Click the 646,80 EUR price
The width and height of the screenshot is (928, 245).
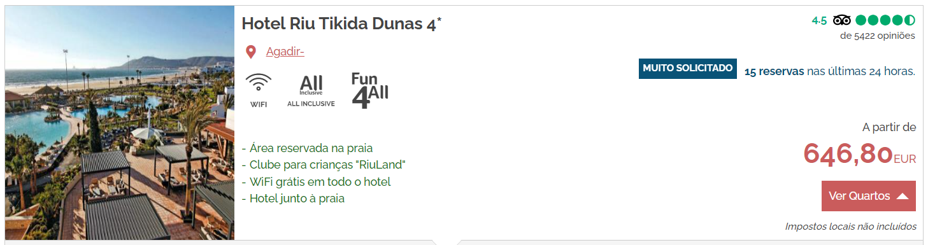pos(860,154)
